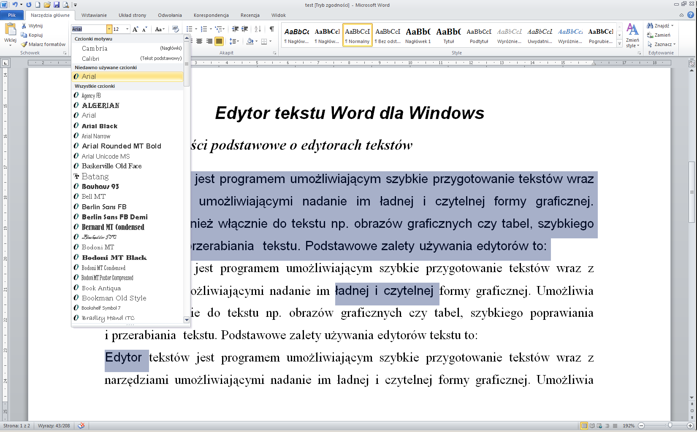Collapse the font name dropdown arrow
The image size is (697, 432).
tap(109, 29)
